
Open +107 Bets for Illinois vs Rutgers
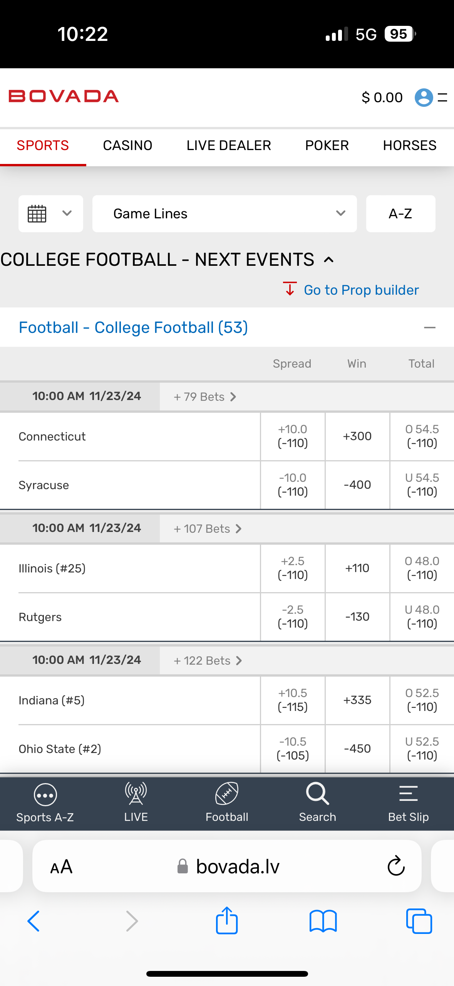click(x=208, y=528)
